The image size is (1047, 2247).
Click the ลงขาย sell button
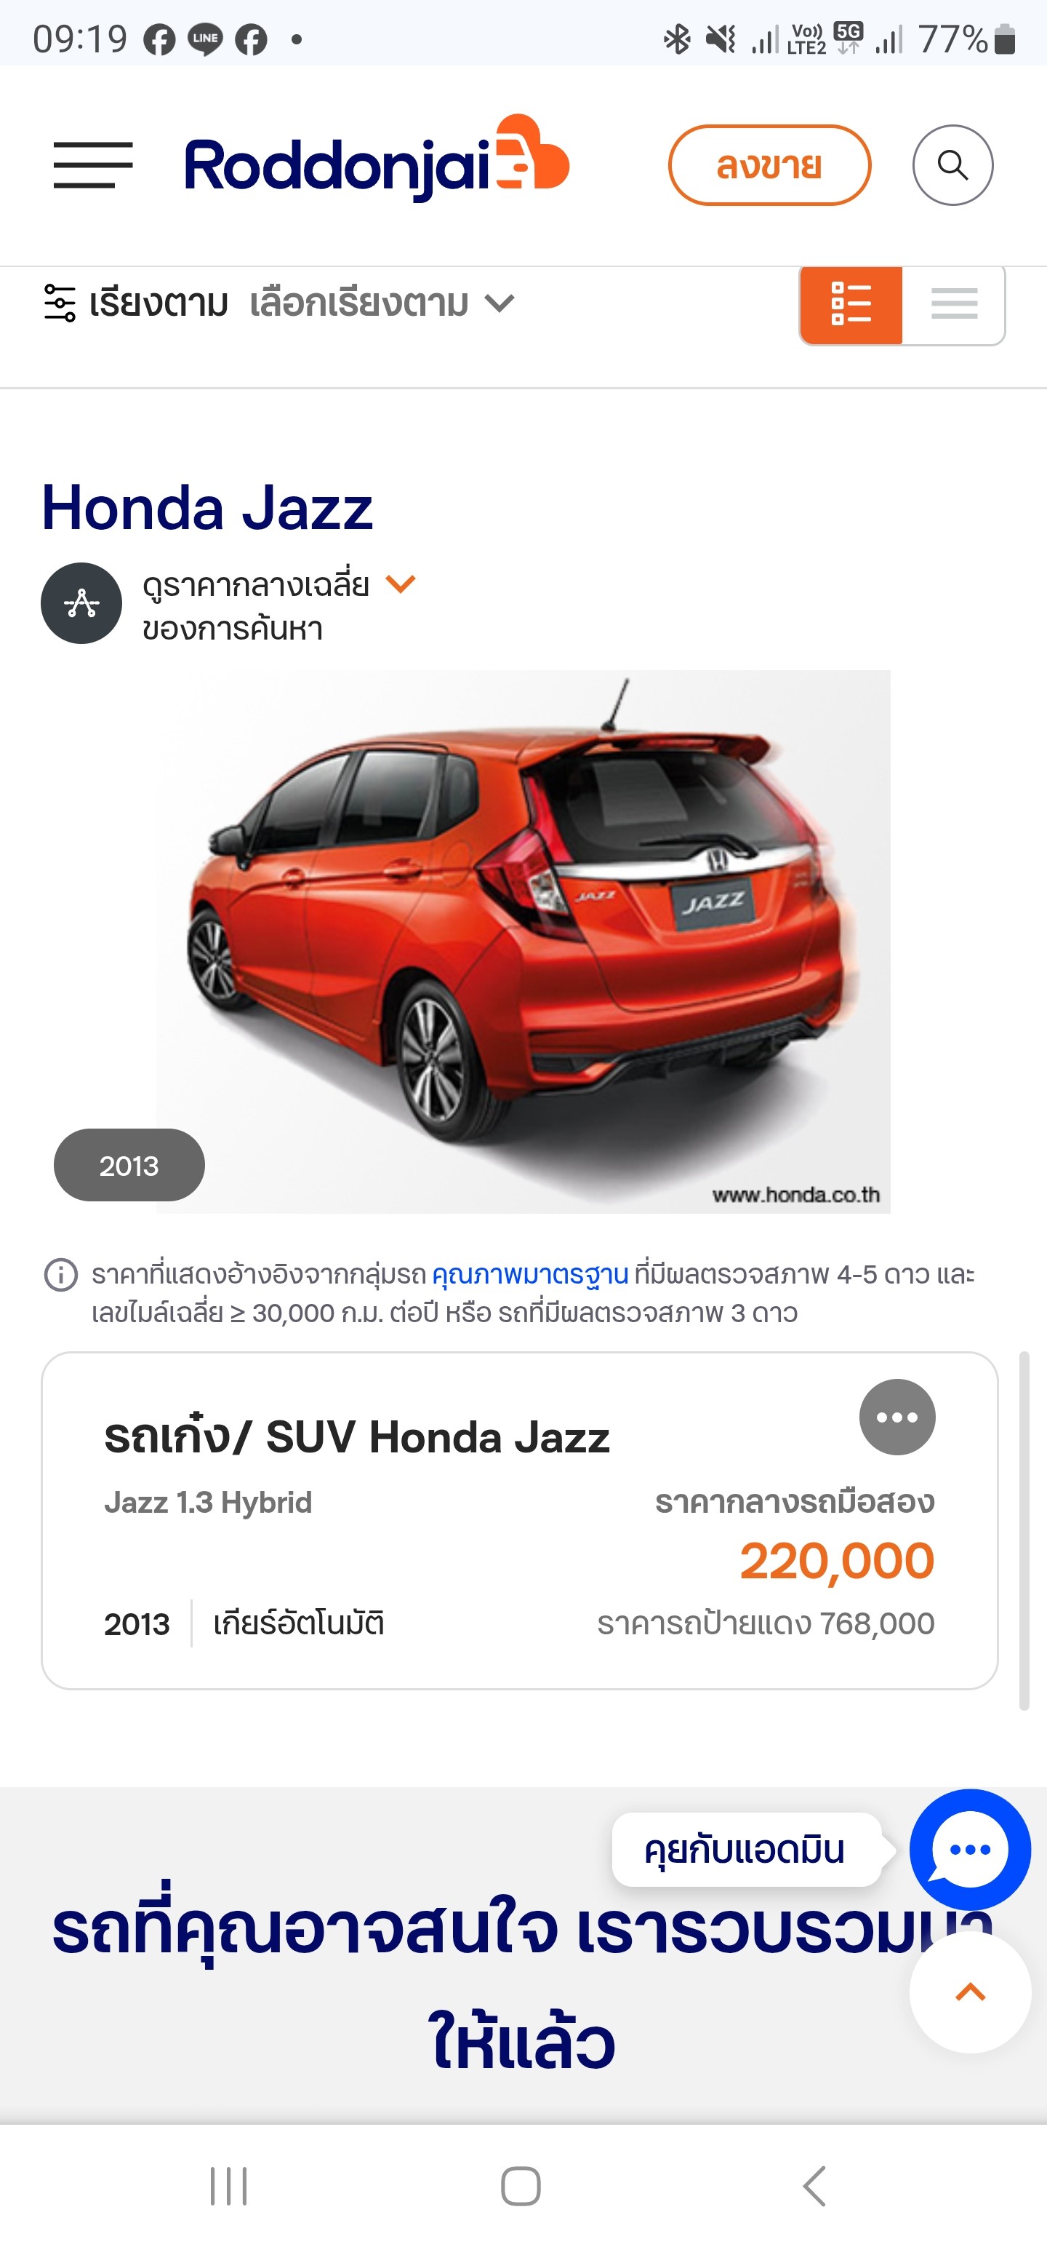coord(769,165)
